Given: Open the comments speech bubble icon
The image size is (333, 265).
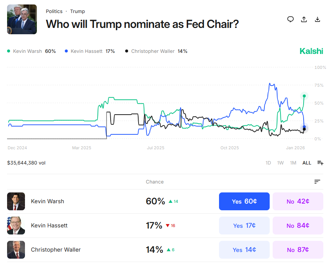Looking at the screenshot, I should pyautogui.click(x=291, y=19).
